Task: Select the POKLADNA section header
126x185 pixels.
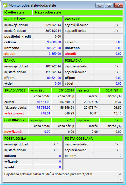Action: [93, 61]
